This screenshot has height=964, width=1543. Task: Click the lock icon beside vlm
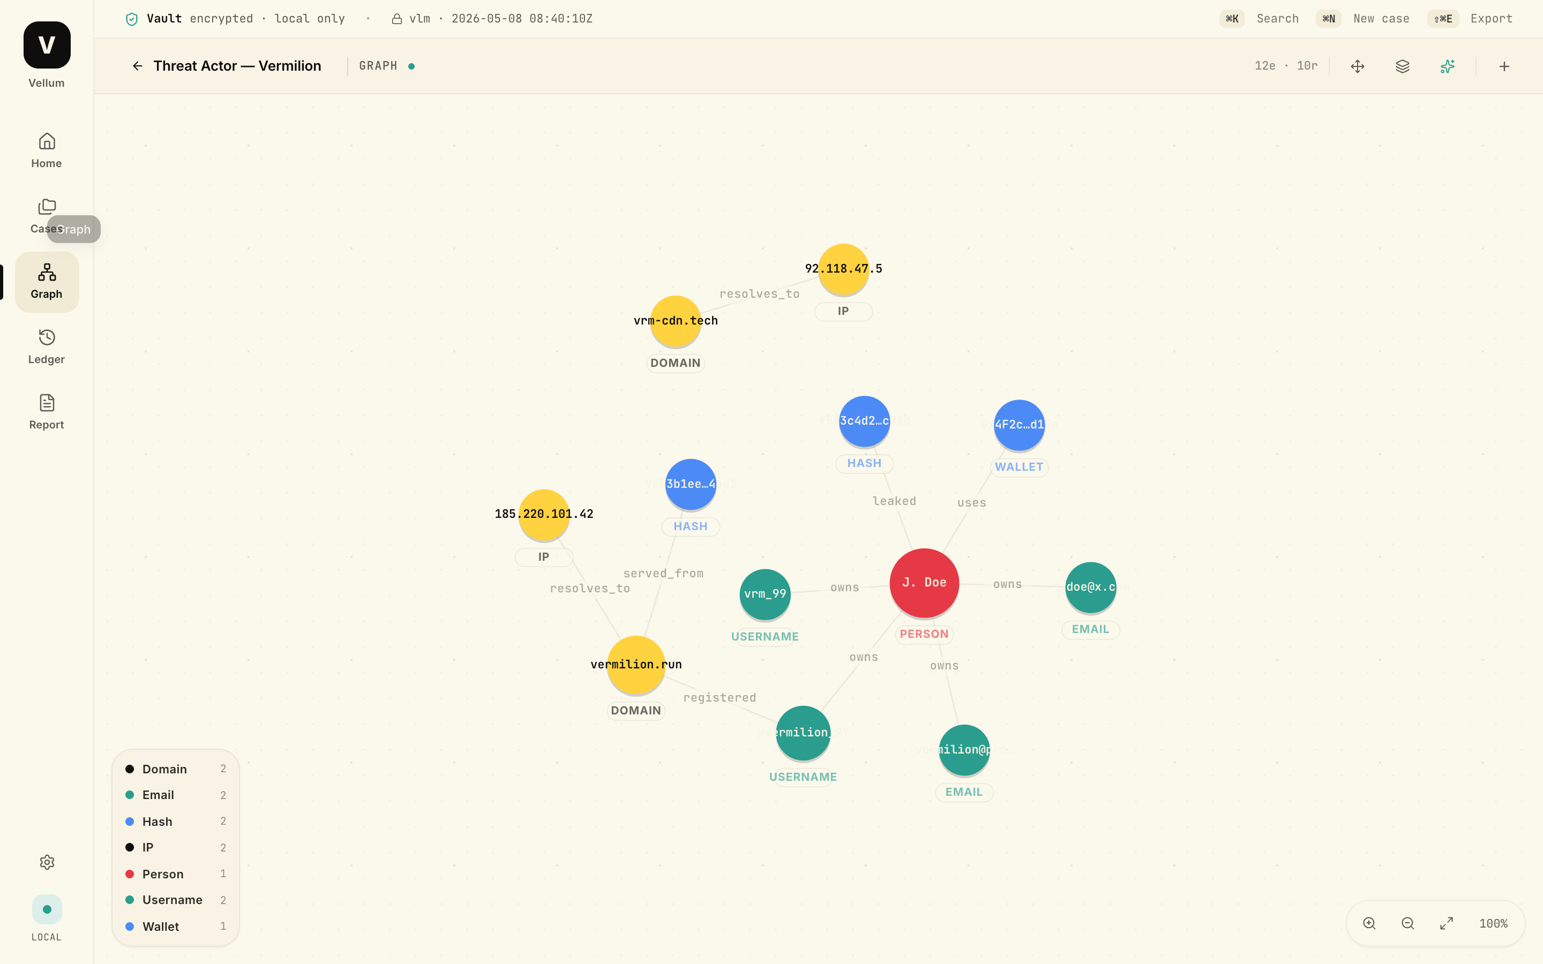pos(396,19)
